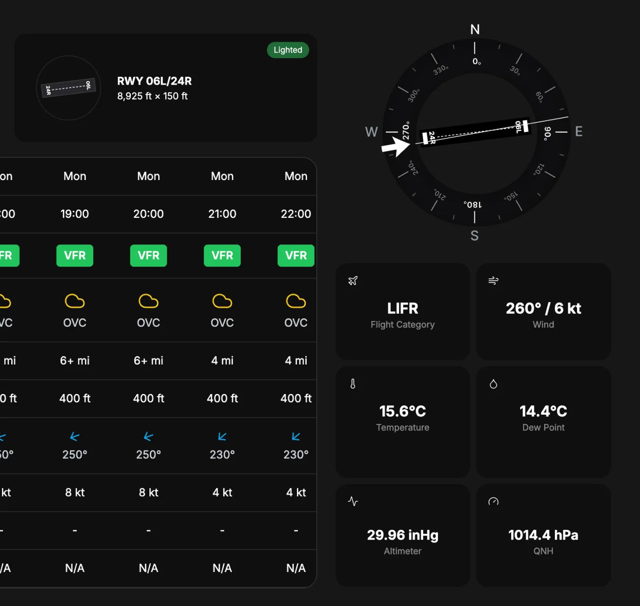This screenshot has height=606, width=640.
Task: Select the 22:00 forecast time
Action: click(x=296, y=214)
